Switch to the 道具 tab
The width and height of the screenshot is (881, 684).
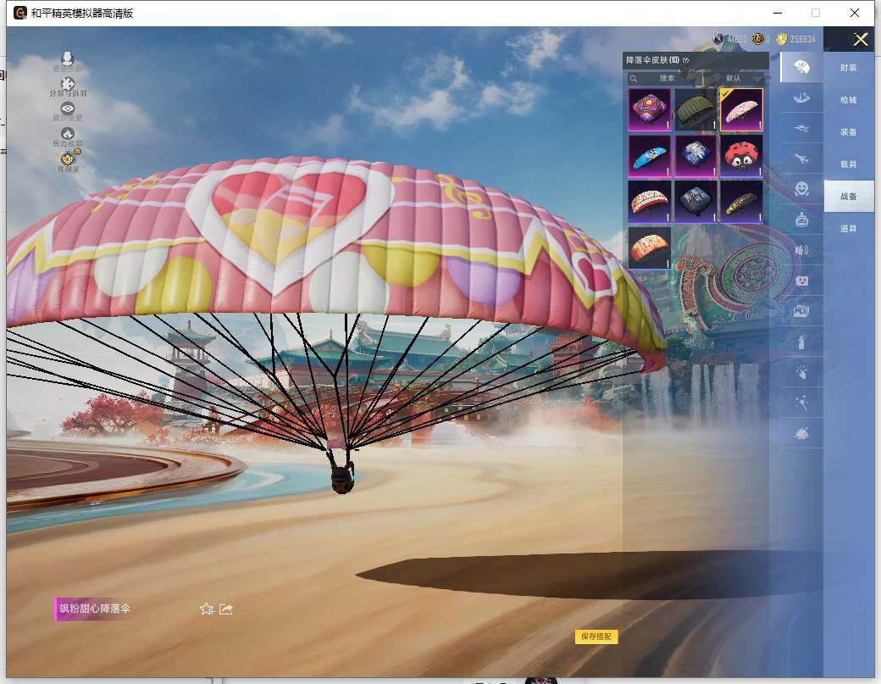(x=849, y=229)
